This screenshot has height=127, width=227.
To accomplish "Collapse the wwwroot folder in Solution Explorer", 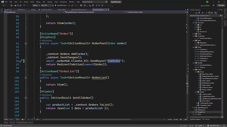I will [x=193, y=23].
